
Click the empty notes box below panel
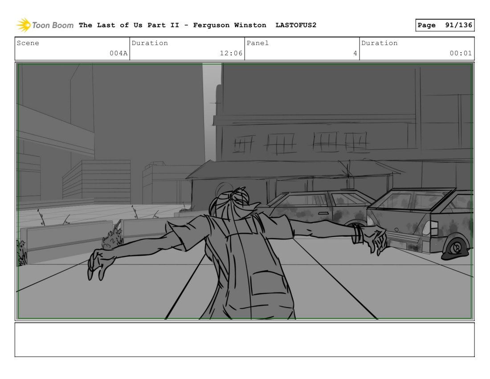tap(245, 340)
